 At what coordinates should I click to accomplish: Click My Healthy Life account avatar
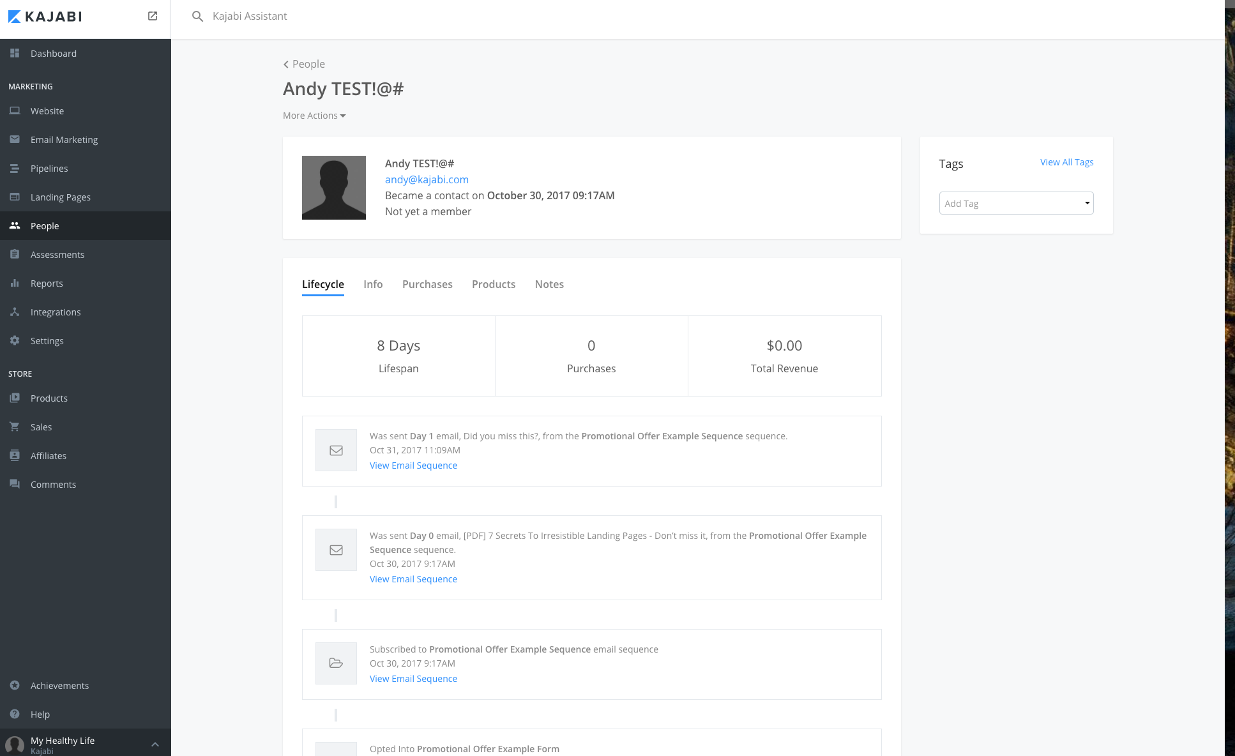tap(15, 745)
